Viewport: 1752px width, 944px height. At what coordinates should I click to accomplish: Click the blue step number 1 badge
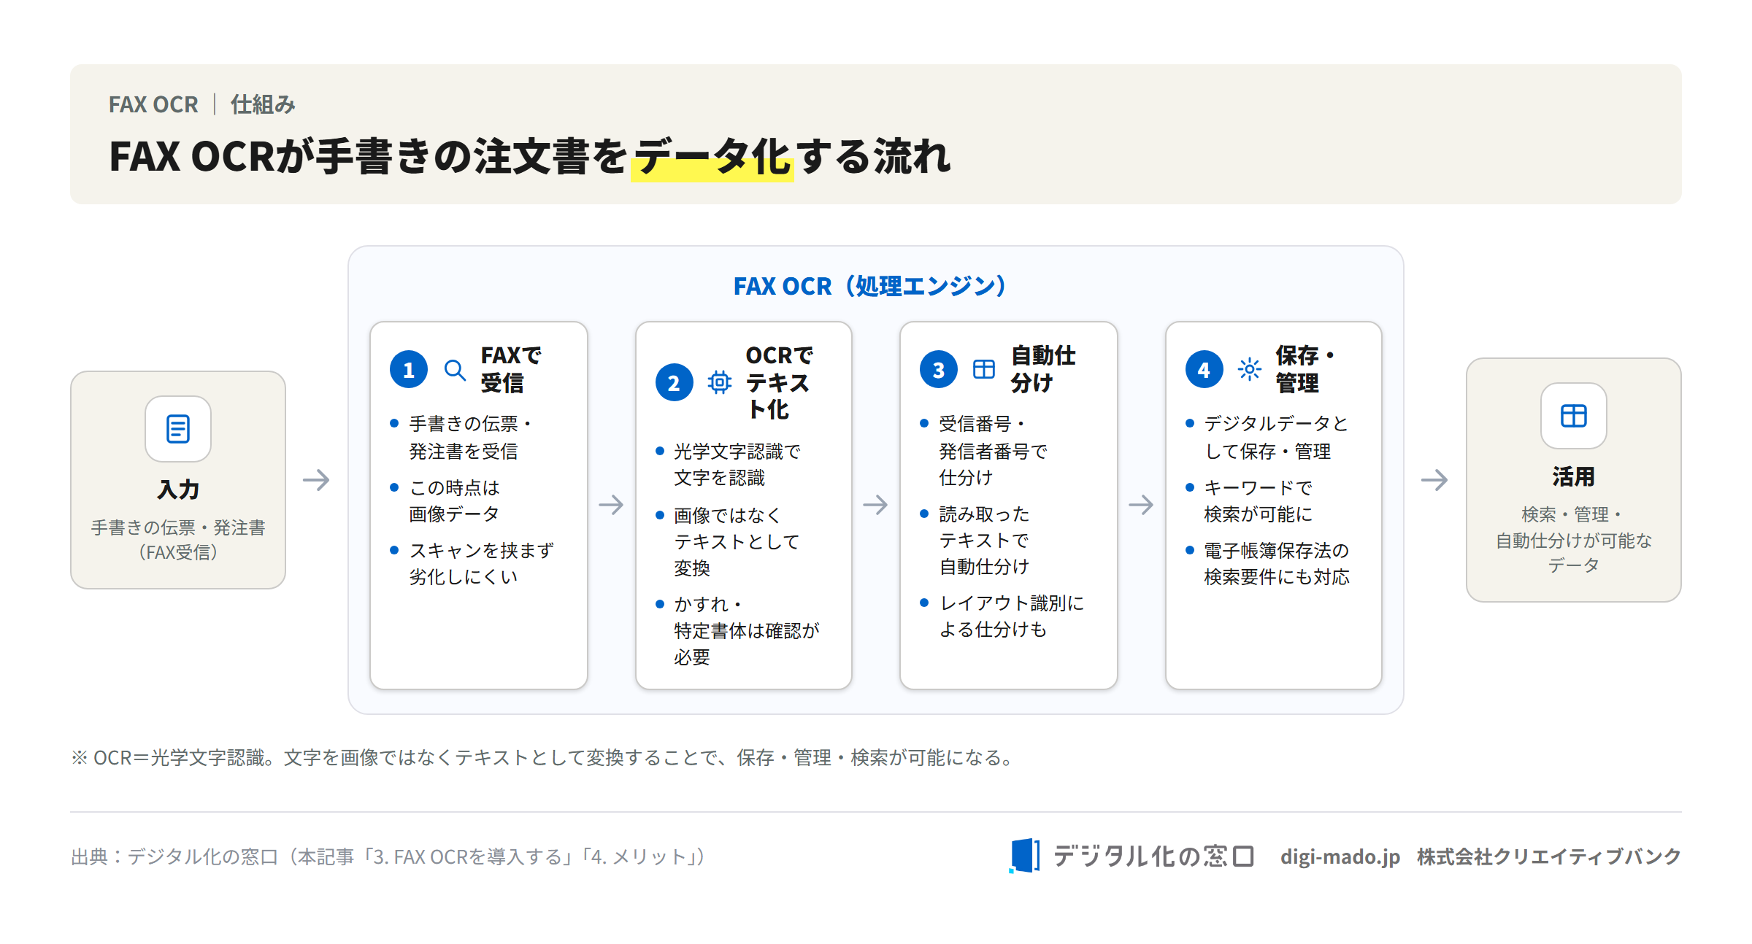pyautogui.click(x=409, y=370)
